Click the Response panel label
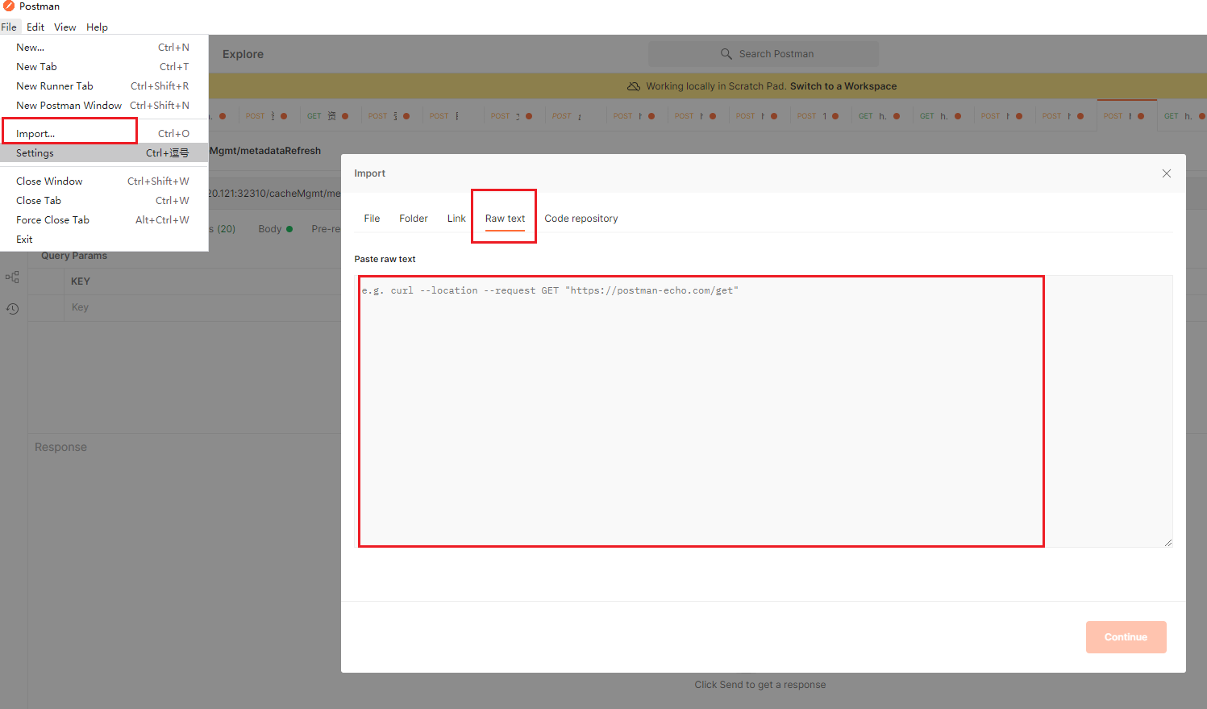 click(x=60, y=447)
